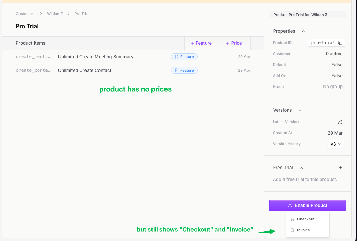Collapse the Versions section
This screenshot has height=241, width=357.
300,110
